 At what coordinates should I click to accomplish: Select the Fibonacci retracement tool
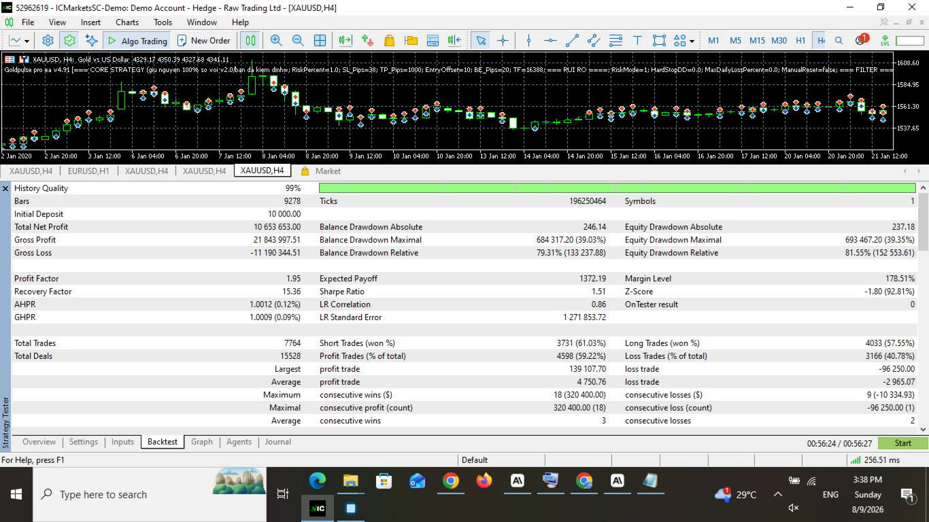615,40
